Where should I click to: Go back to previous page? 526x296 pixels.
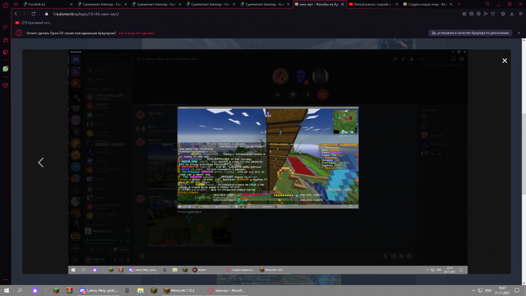[16, 14]
